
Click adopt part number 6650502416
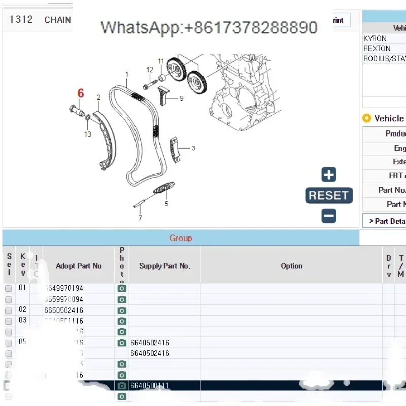point(64,310)
